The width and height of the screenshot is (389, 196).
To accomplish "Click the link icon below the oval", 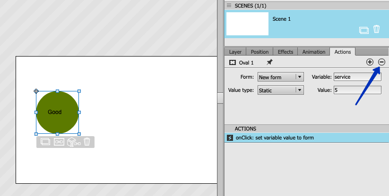I will click(59, 142).
